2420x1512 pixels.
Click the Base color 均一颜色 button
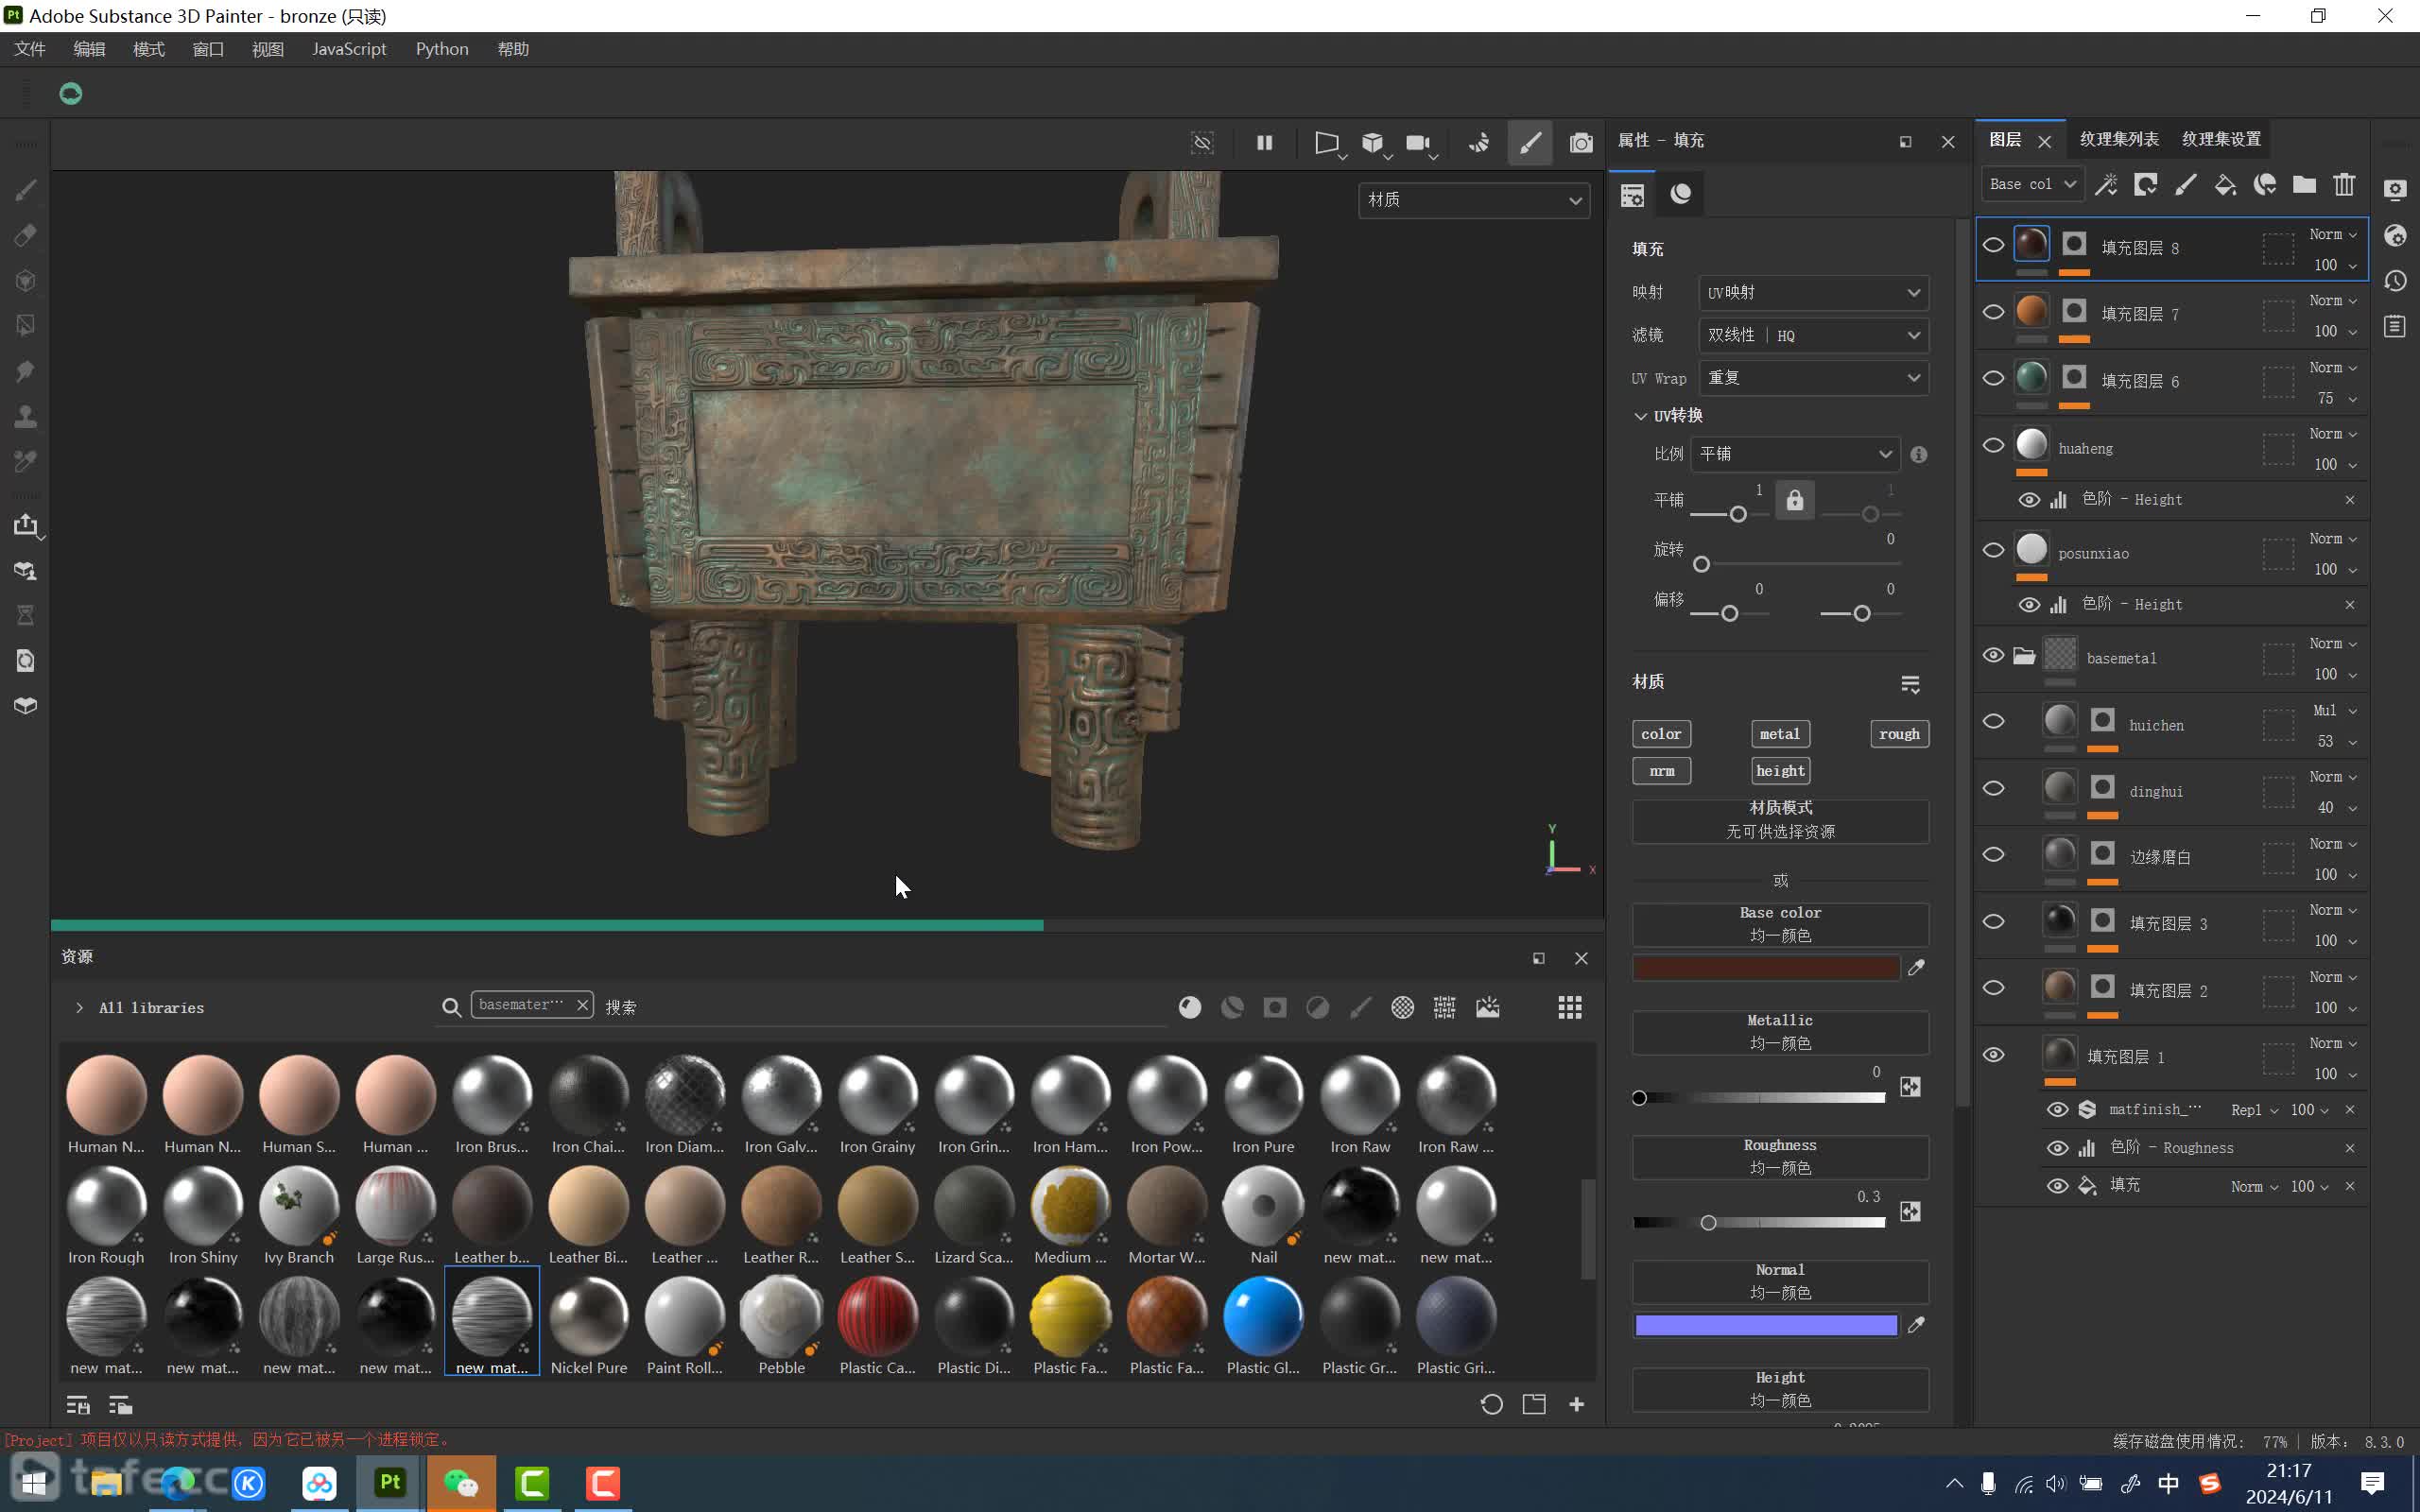point(1780,924)
